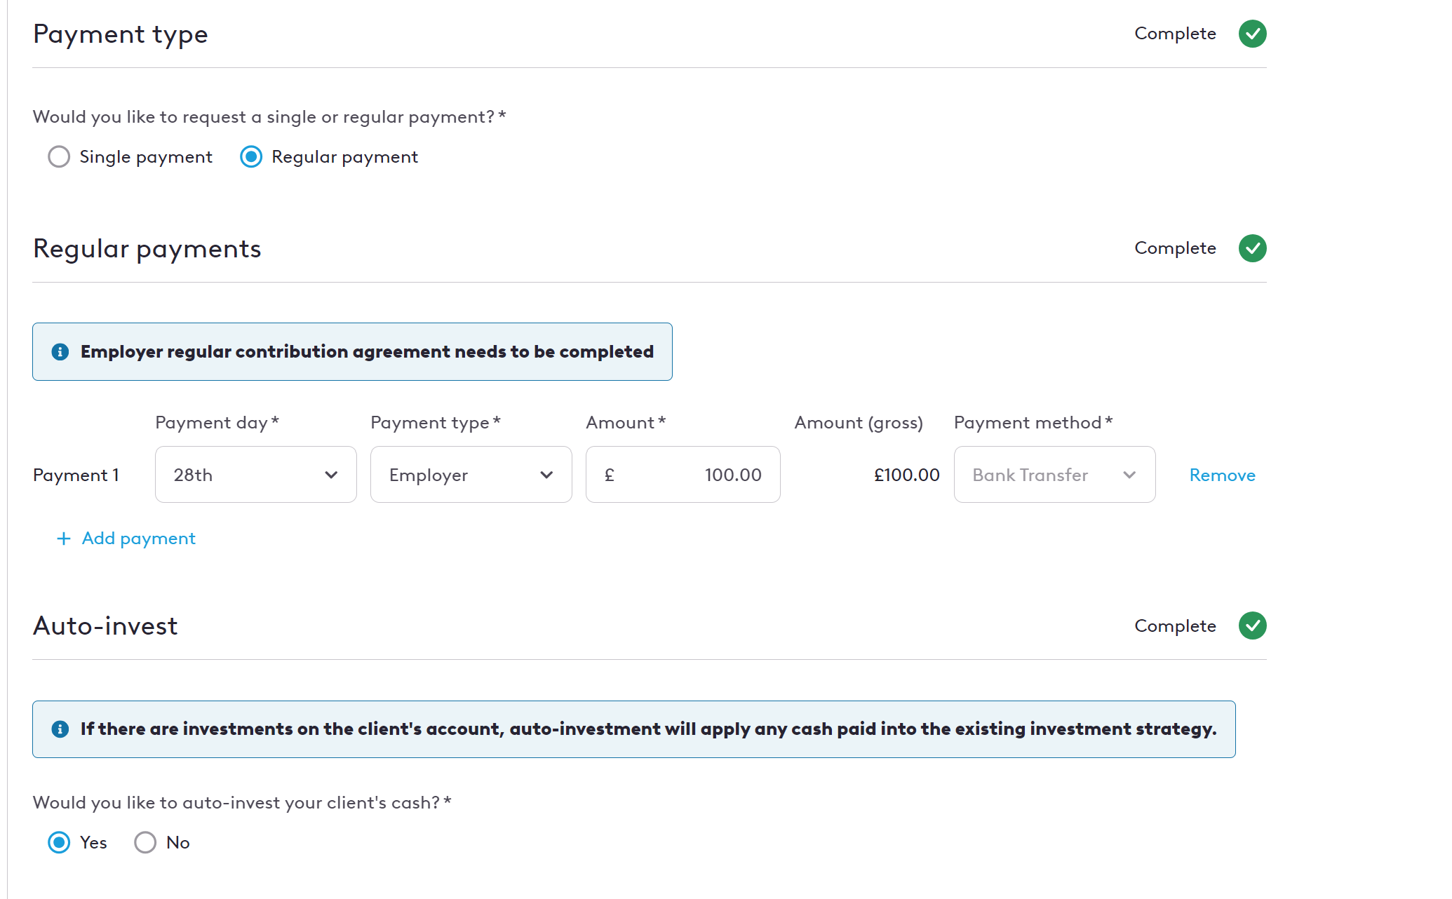This screenshot has width=1452, height=899.
Task: Select the Single payment radio button
Action: click(59, 156)
